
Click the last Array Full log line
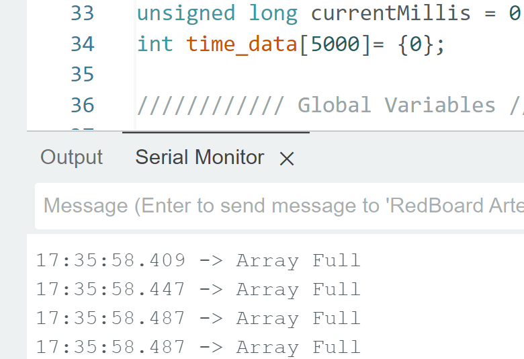click(x=198, y=347)
